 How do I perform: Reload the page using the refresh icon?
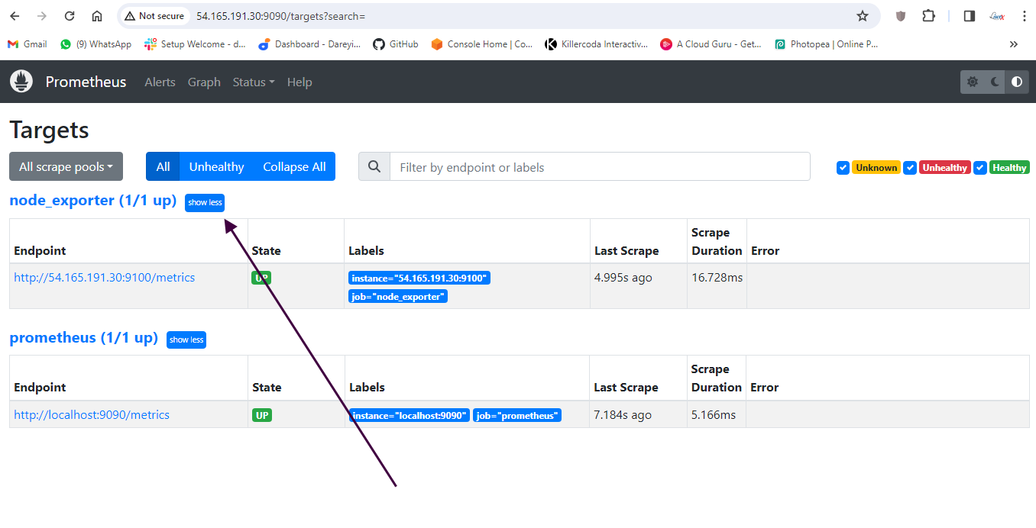point(70,16)
